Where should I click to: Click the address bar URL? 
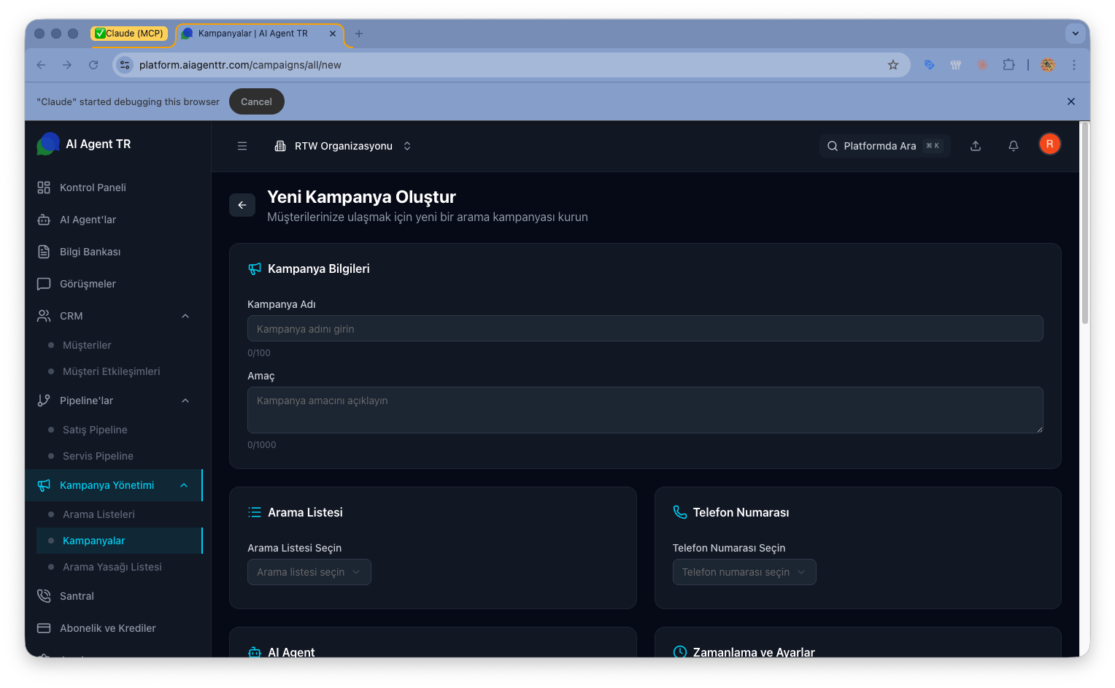point(240,65)
